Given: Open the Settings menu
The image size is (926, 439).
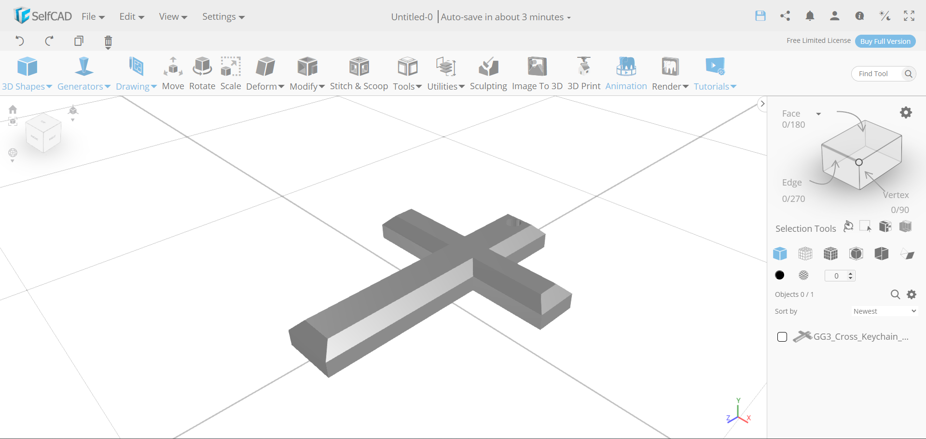Looking at the screenshot, I should [x=222, y=16].
